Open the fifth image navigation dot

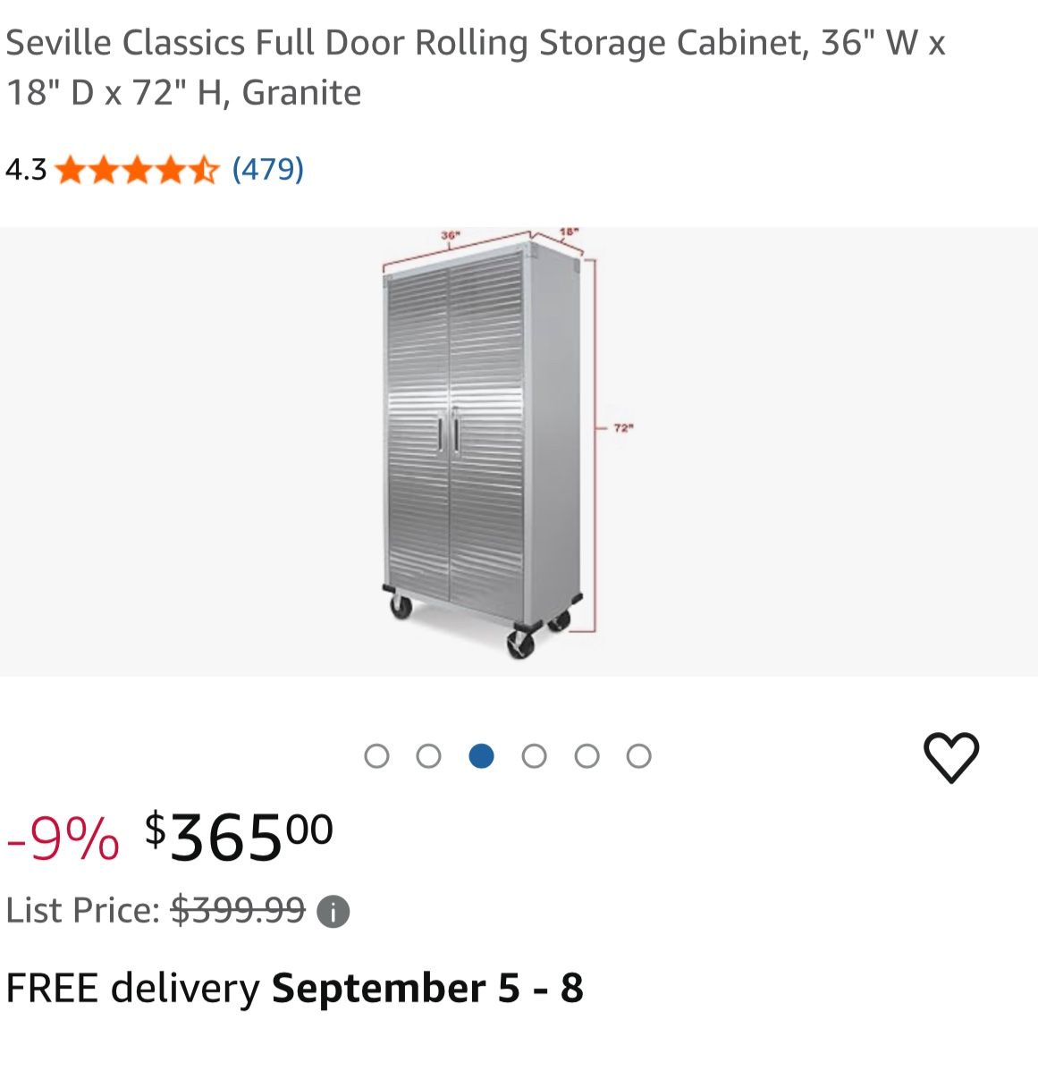pyautogui.click(x=587, y=755)
